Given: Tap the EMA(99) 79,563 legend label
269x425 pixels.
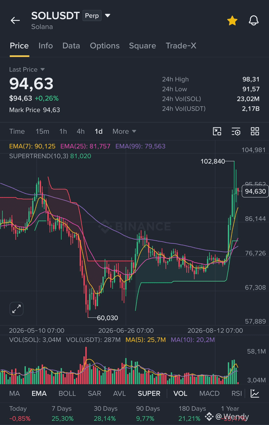Looking at the screenshot, I should click(140, 146).
